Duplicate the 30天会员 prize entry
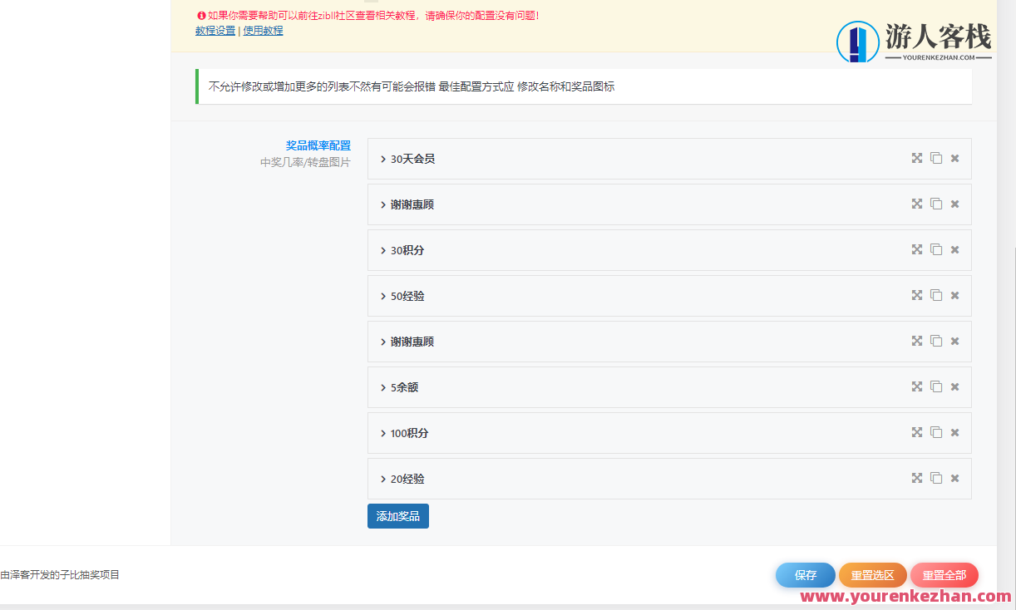This screenshot has height=610, width=1016. pyautogui.click(x=936, y=158)
